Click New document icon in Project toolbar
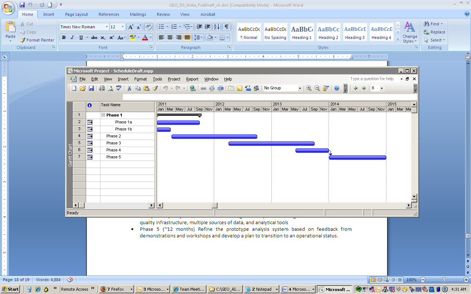Screen dimensions: 471x294 click(x=74, y=88)
